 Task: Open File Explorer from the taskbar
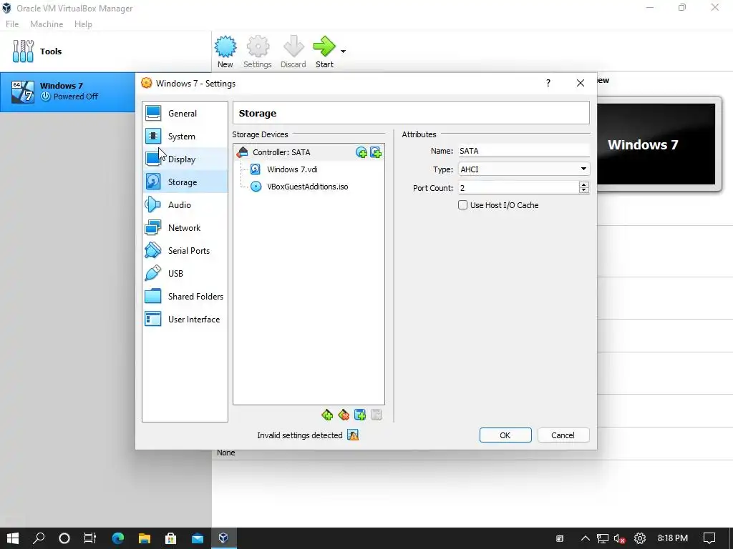(x=145, y=538)
